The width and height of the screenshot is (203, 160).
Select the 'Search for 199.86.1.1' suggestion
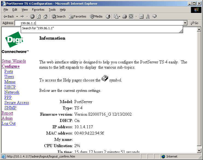(38, 28)
